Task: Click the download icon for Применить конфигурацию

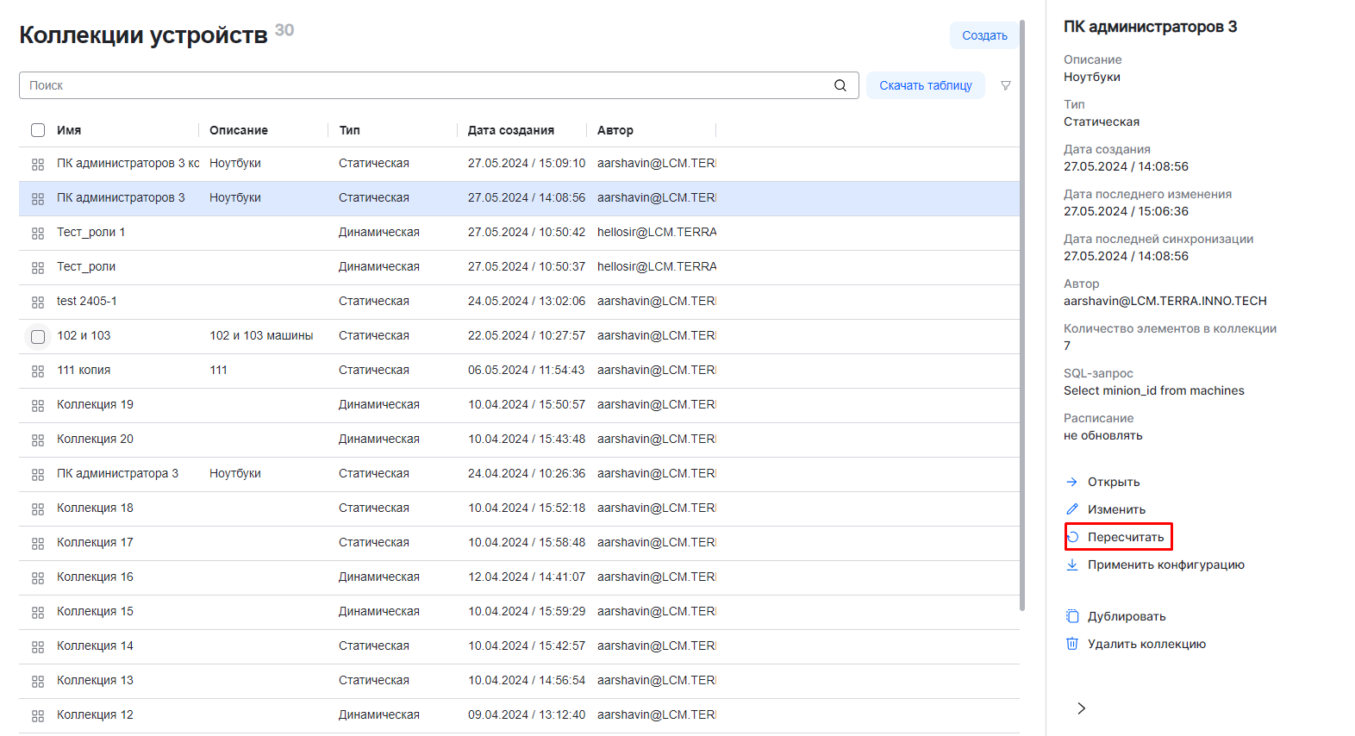Action: tap(1072, 564)
